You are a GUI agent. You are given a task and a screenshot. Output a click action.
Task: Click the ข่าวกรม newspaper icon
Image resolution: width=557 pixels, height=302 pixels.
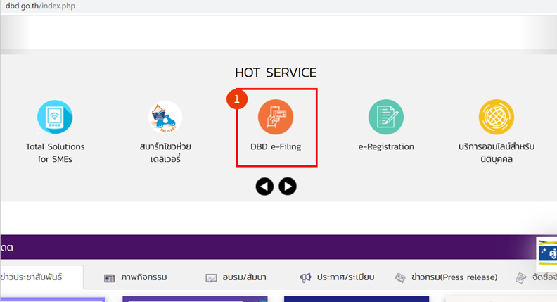(400, 278)
